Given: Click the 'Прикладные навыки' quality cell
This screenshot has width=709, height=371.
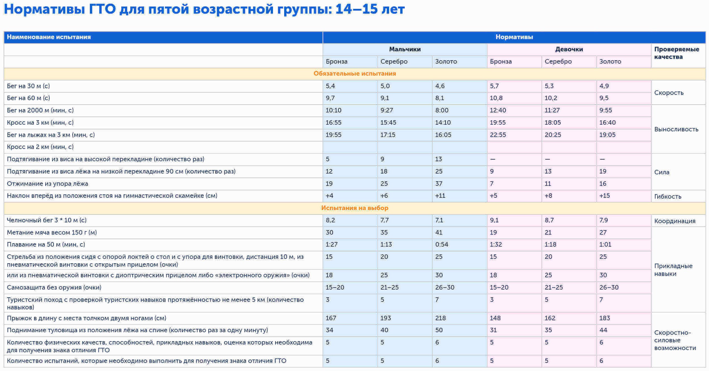Looking at the screenshot, I should click(673, 270).
